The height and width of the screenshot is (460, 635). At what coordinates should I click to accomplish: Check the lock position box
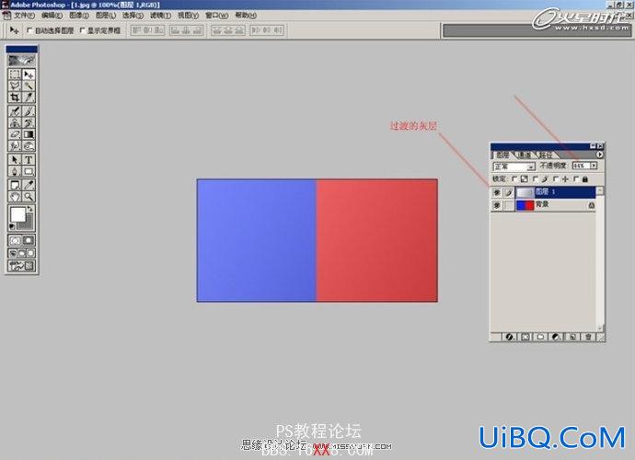click(x=556, y=178)
